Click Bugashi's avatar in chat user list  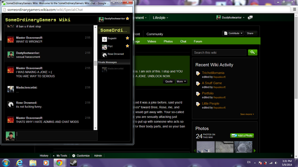(x=104, y=39)
